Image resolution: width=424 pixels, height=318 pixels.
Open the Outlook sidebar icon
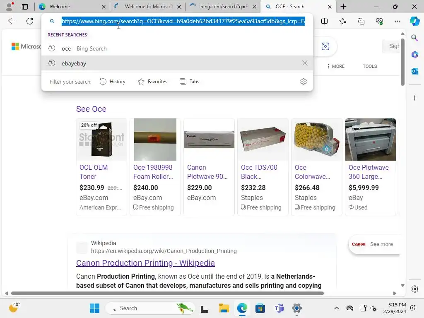click(414, 71)
